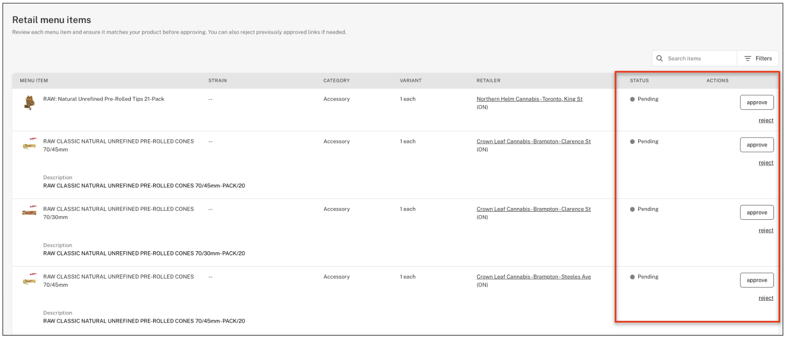Approve RAW Tips 21-Pack item
The image size is (787, 338).
[x=757, y=102]
